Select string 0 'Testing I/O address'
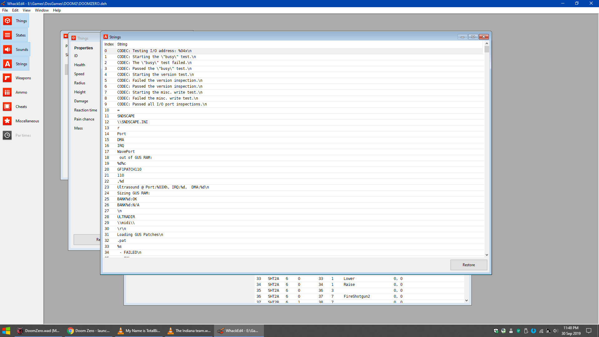Screen dimensions: 599x337 [293, 51]
